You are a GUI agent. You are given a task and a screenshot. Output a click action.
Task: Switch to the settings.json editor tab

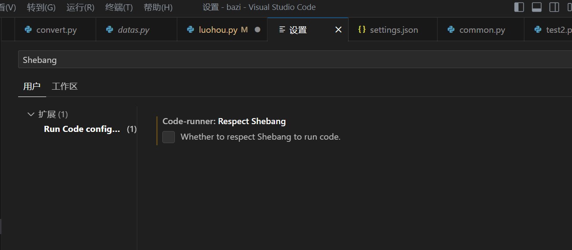(393, 30)
